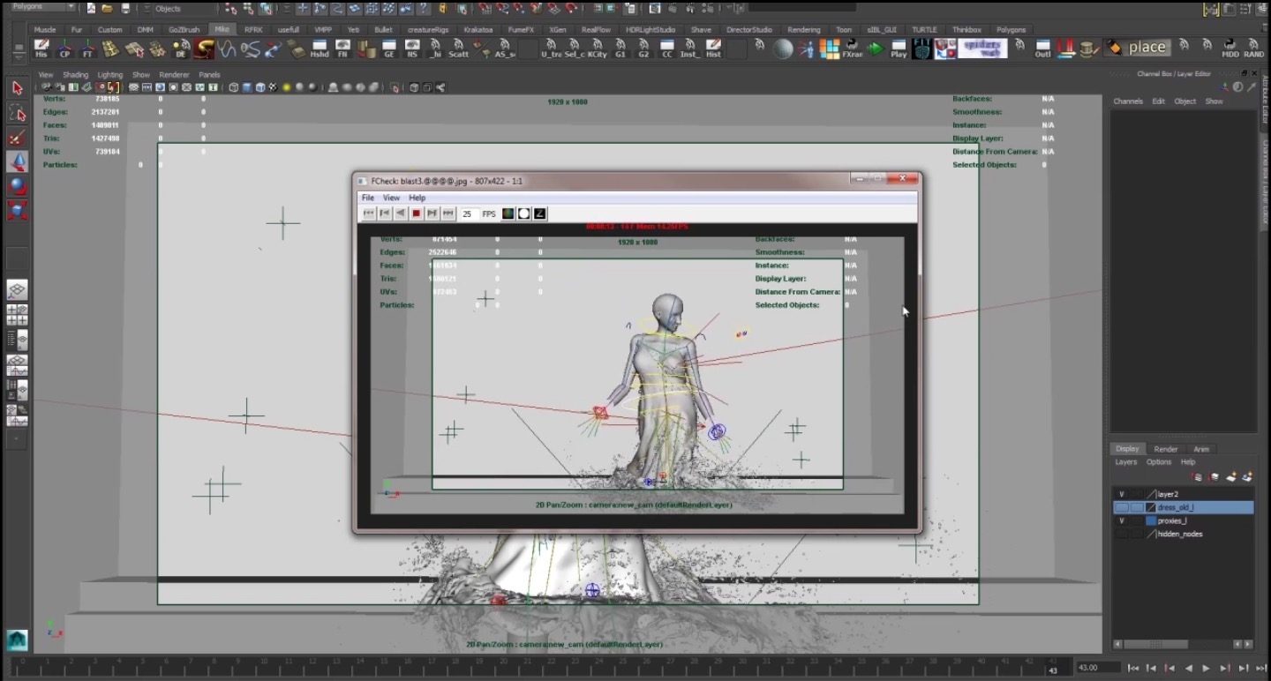Go to start of playback range
The width and height of the screenshot is (1271, 681).
pos(1133,668)
